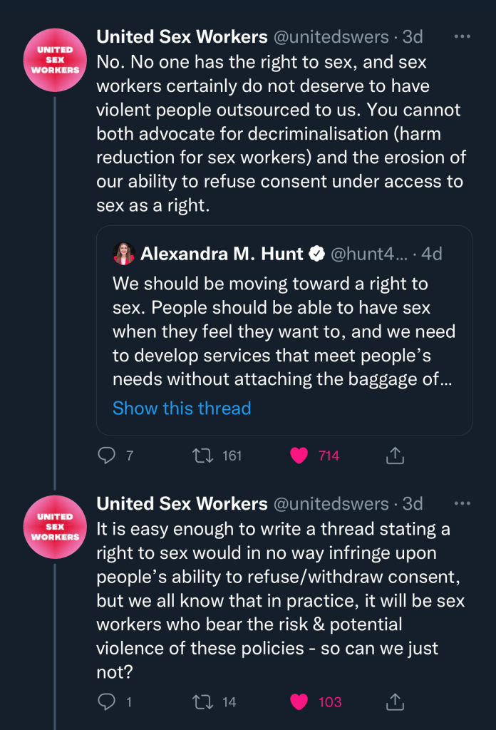The width and height of the screenshot is (496, 730).
Task: Click the '3d' timestamp on the second tweet
Action: click(413, 503)
